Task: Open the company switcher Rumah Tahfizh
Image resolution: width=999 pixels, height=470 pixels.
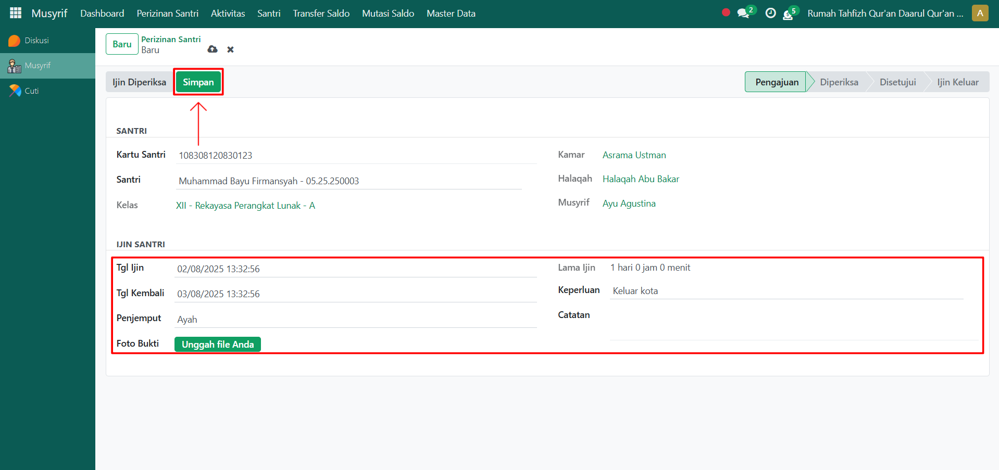Action: pyautogui.click(x=885, y=14)
